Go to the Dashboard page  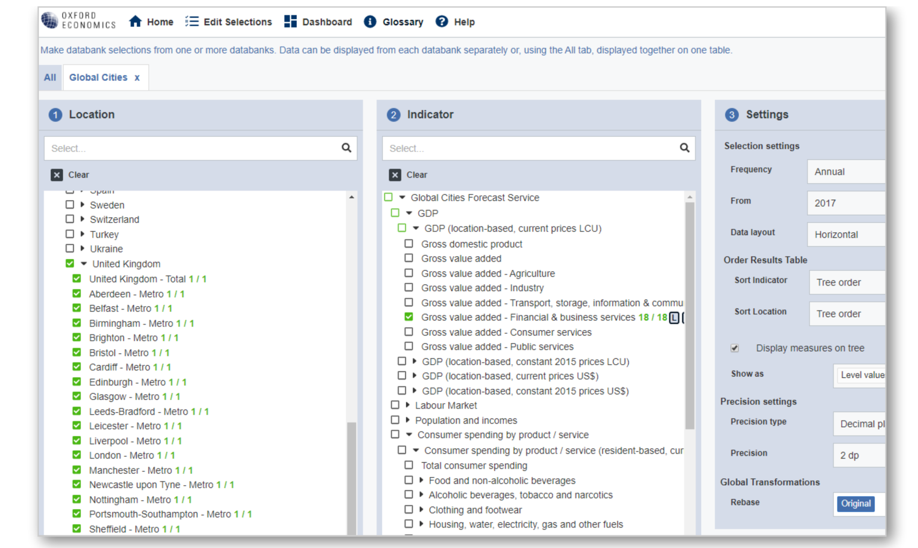tap(327, 22)
